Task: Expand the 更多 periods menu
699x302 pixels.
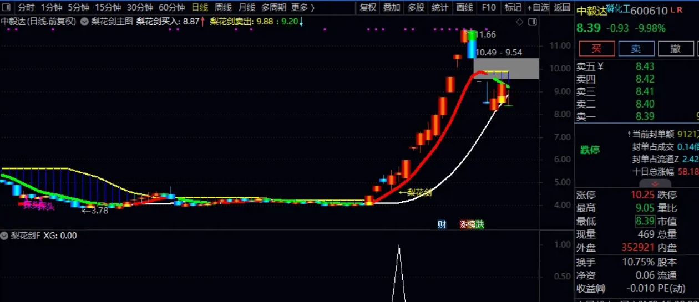Action: [x=302, y=8]
